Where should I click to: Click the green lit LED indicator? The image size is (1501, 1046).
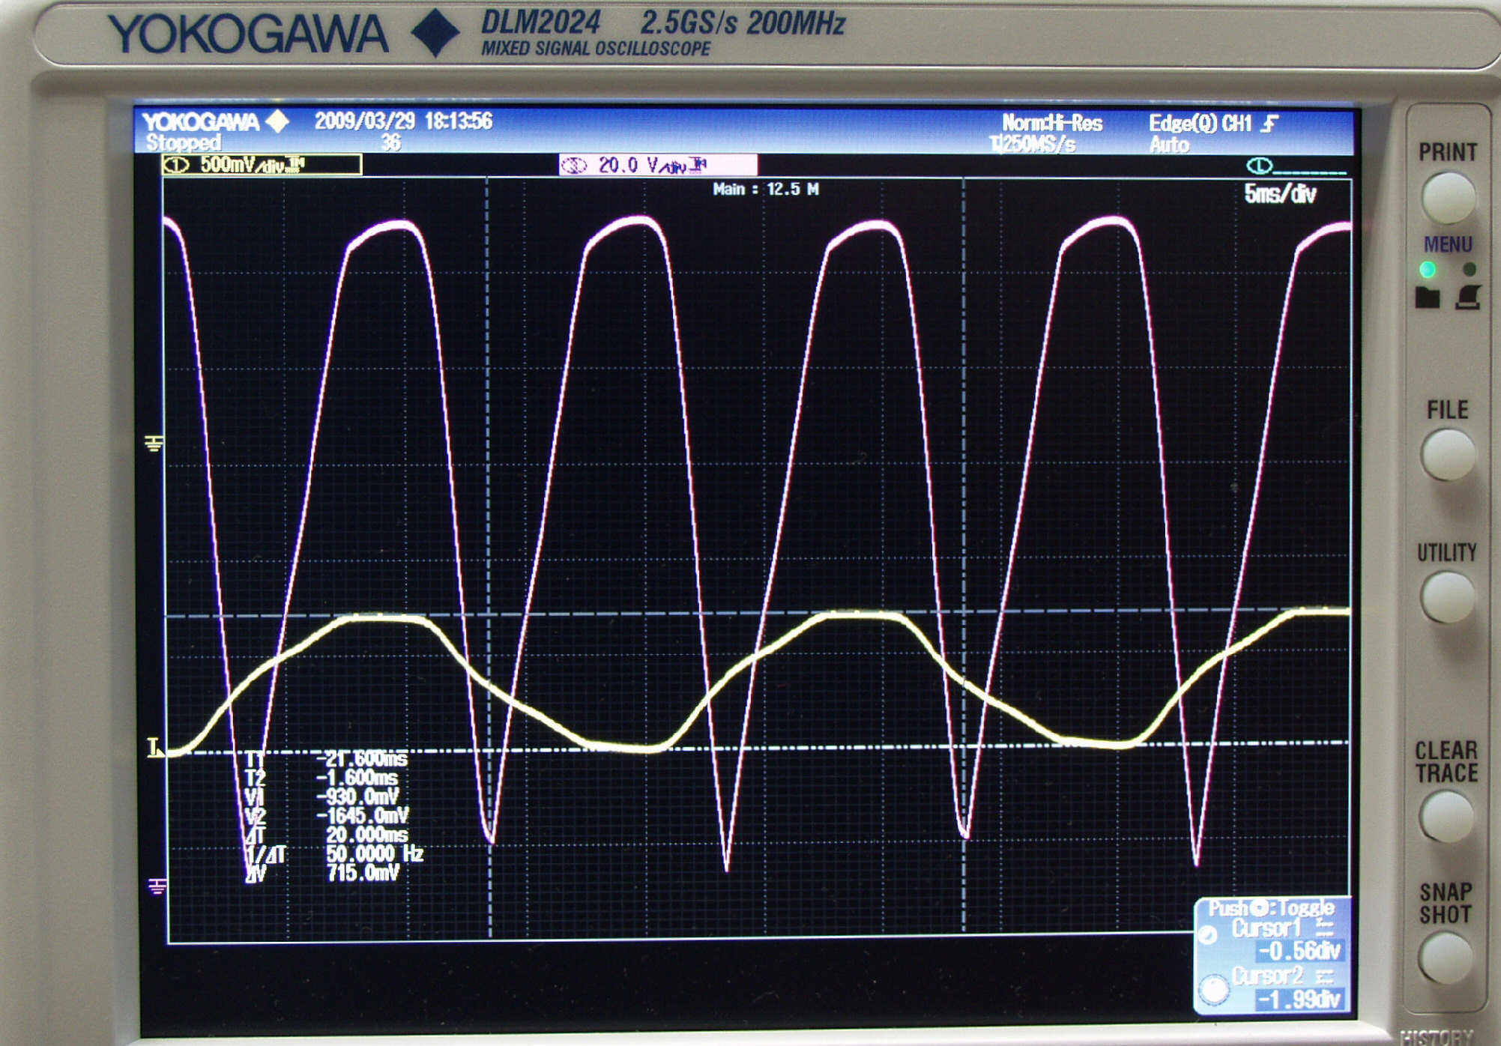click(1428, 269)
